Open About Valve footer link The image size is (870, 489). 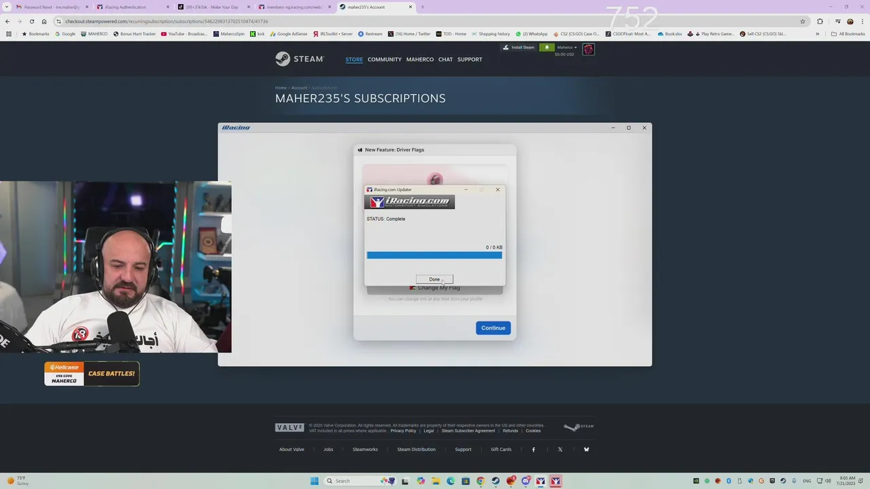coord(292,450)
